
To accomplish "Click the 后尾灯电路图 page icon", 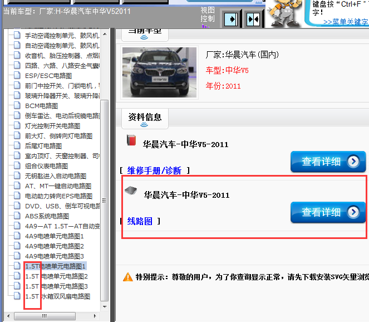I will click(17, 145).
